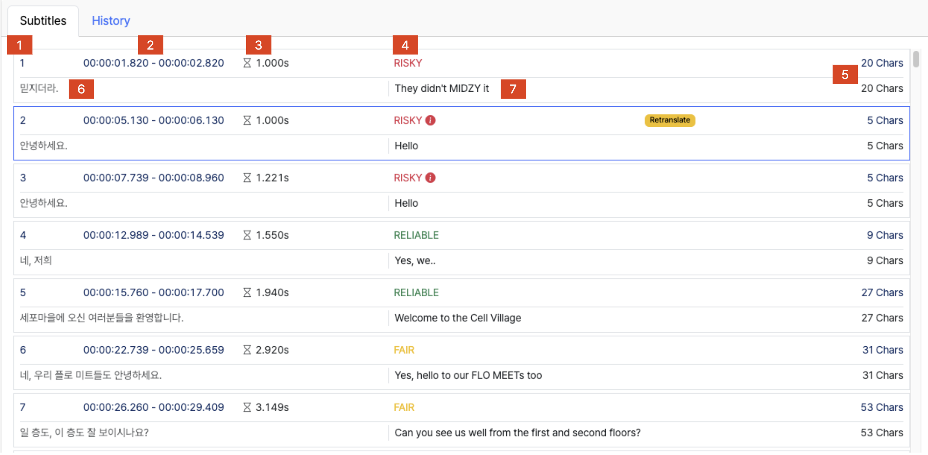Switch to the History tab
This screenshot has height=455, width=928.
[x=111, y=21]
